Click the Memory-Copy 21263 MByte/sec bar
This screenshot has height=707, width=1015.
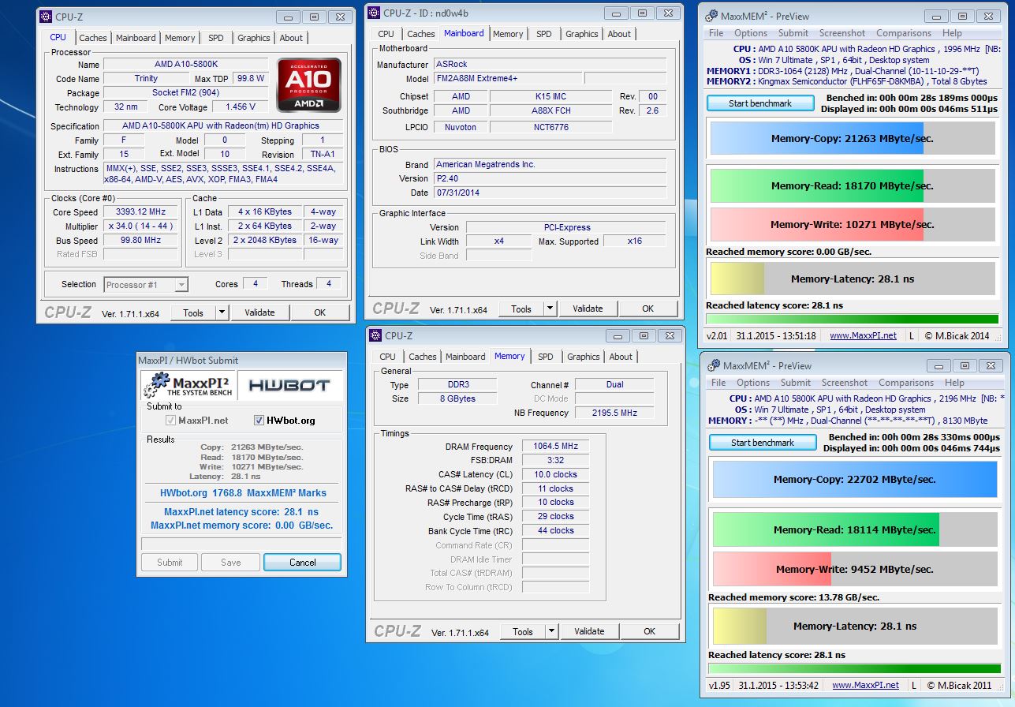(853, 138)
